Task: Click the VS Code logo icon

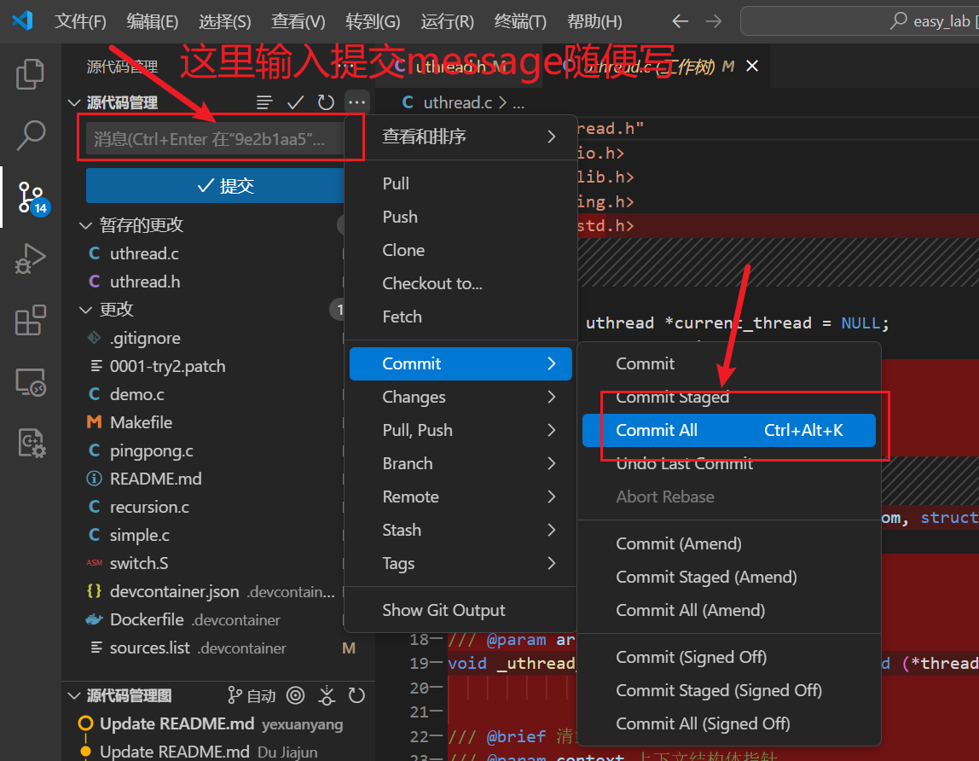Action: click(22, 20)
